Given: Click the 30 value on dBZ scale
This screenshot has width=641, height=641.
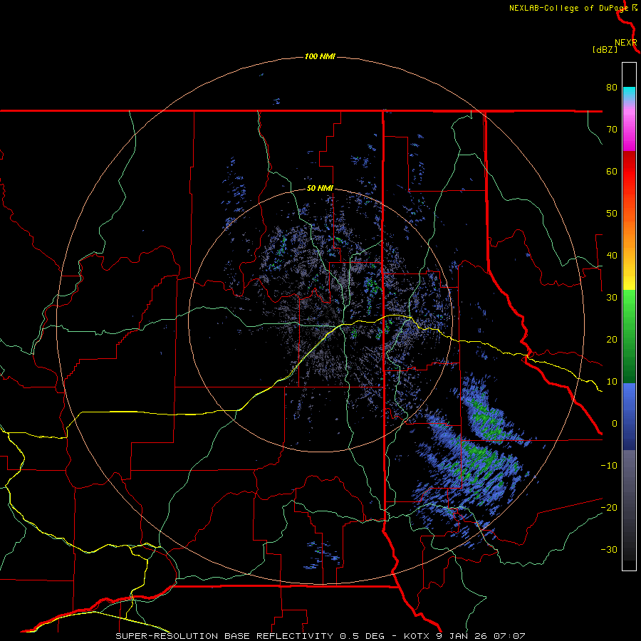Looking at the screenshot, I should click(x=612, y=298).
